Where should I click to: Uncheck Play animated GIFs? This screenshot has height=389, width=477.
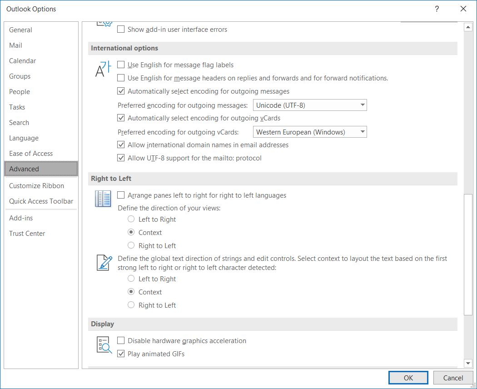pyautogui.click(x=121, y=354)
